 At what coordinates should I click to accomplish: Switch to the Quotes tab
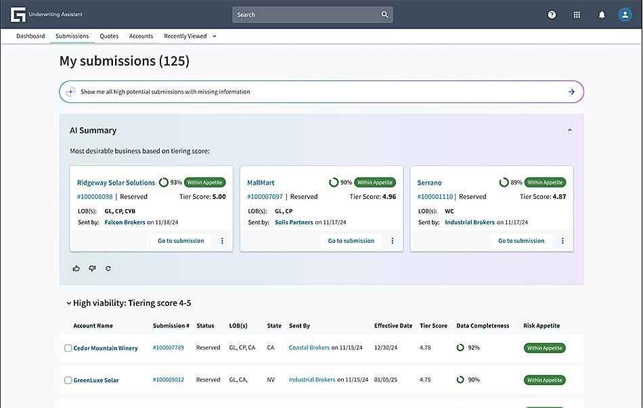(109, 37)
